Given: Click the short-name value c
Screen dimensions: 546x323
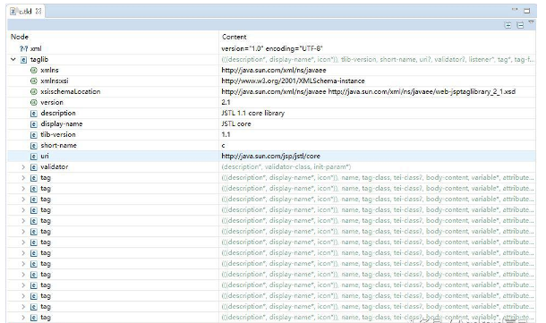Looking at the screenshot, I should [x=223, y=146].
